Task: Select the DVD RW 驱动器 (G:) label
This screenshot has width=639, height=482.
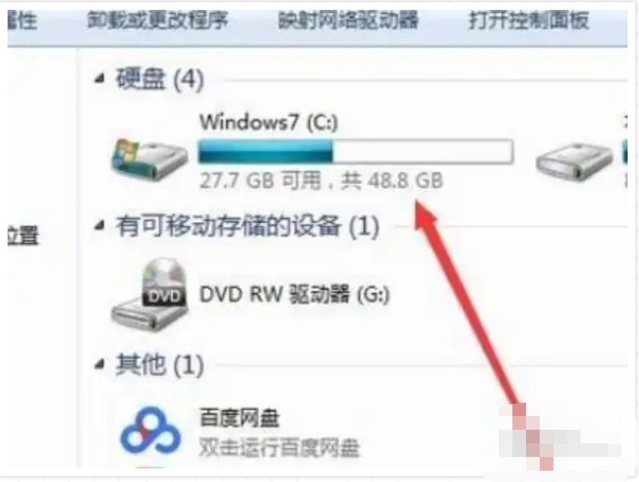Action: tap(294, 294)
